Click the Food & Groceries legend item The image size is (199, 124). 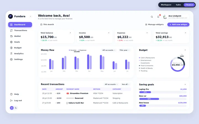[146, 66]
